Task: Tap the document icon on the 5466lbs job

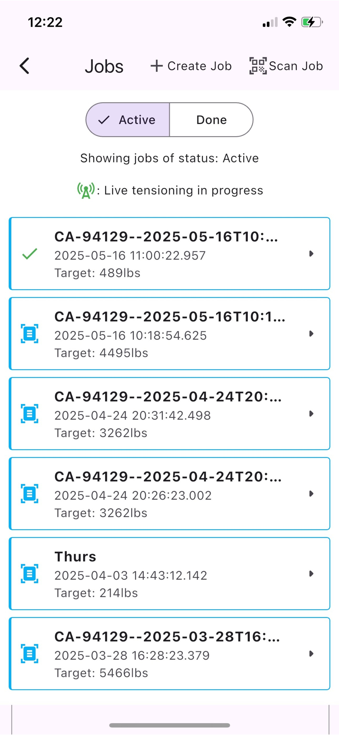Action: click(x=30, y=654)
